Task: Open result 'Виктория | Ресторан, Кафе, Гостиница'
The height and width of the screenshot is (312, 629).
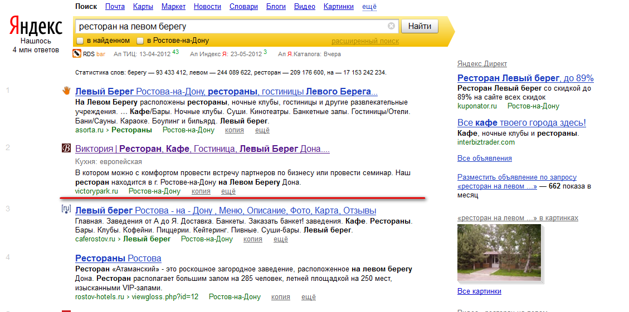Action: tap(203, 149)
